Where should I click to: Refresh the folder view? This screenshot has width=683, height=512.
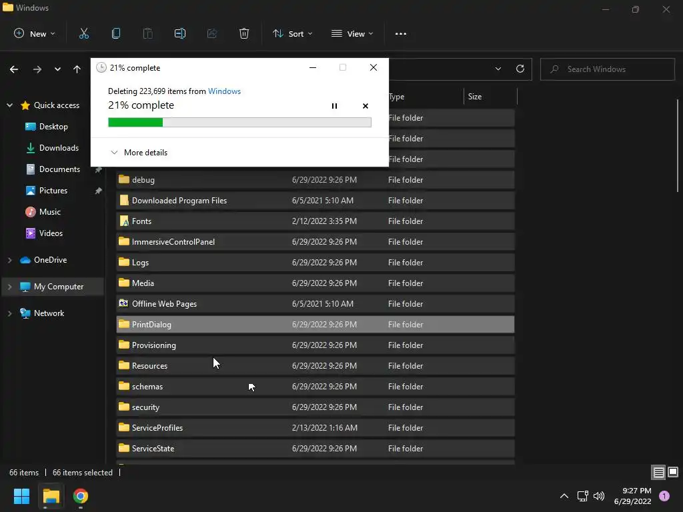tap(520, 69)
